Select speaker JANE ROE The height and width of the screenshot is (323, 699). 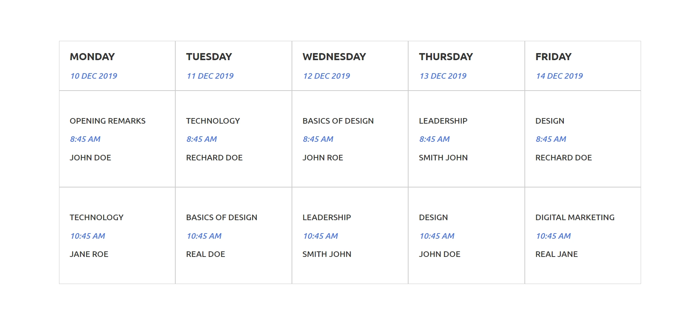coord(89,254)
